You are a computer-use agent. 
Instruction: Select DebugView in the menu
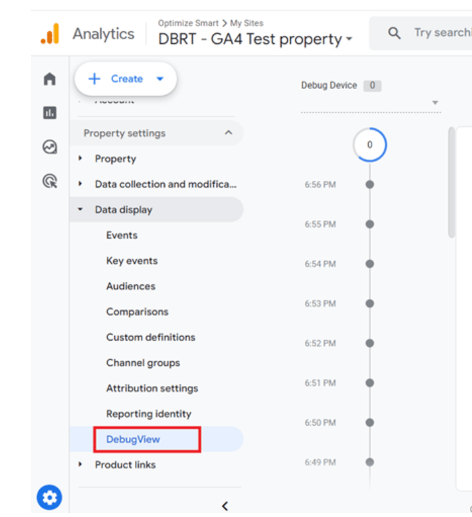pyautogui.click(x=133, y=439)
